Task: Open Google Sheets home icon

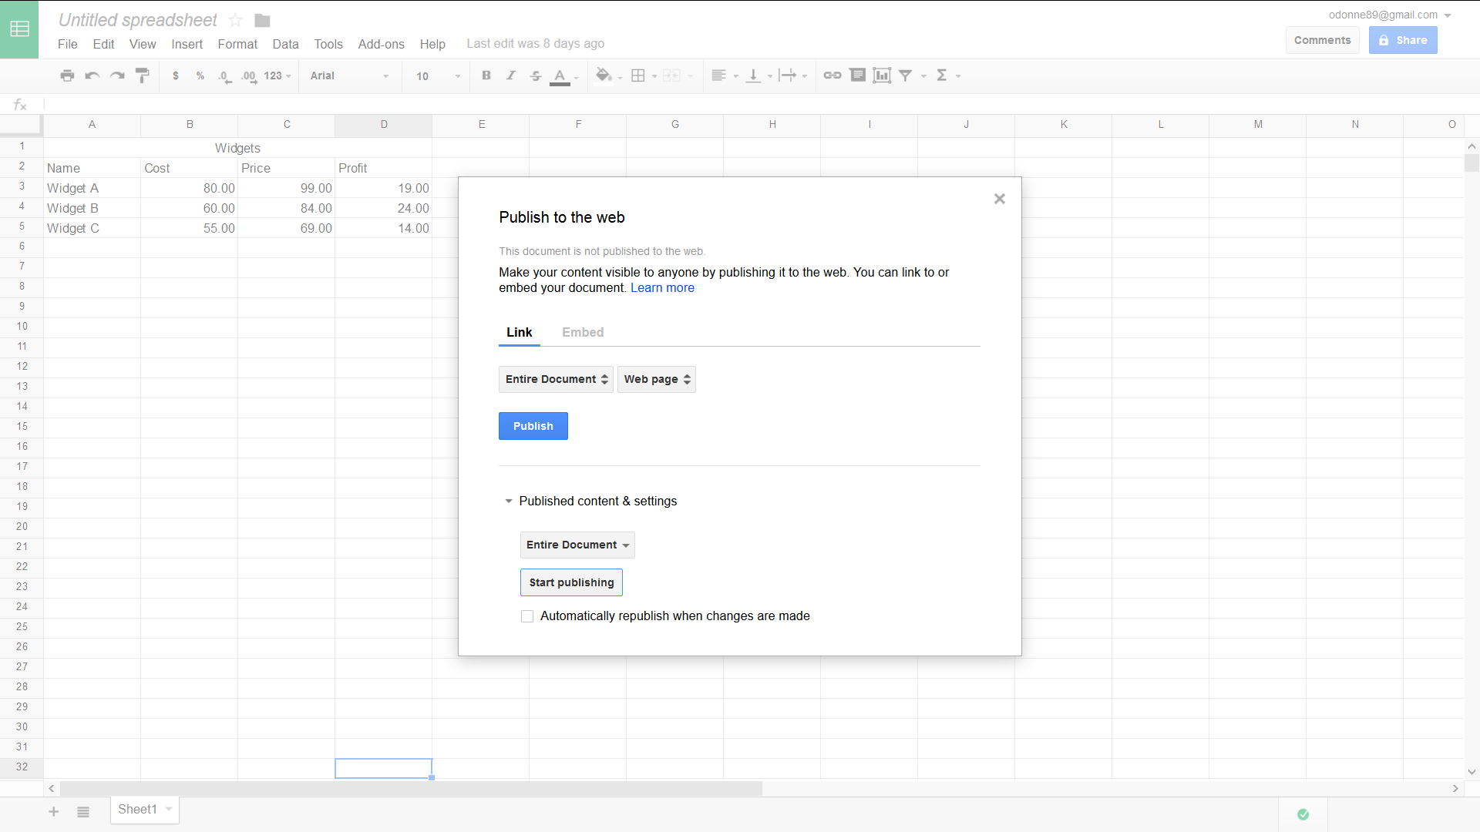Action: (x=19, y=29)
